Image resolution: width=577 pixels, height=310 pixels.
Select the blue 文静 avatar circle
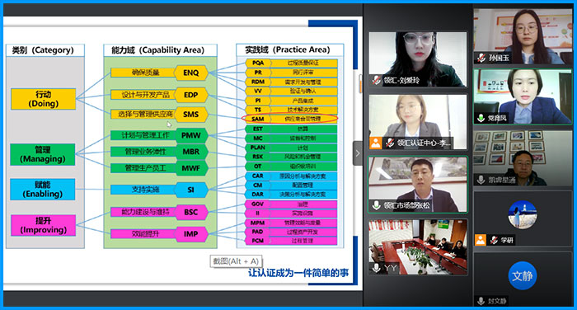click(x=522, y=275)
